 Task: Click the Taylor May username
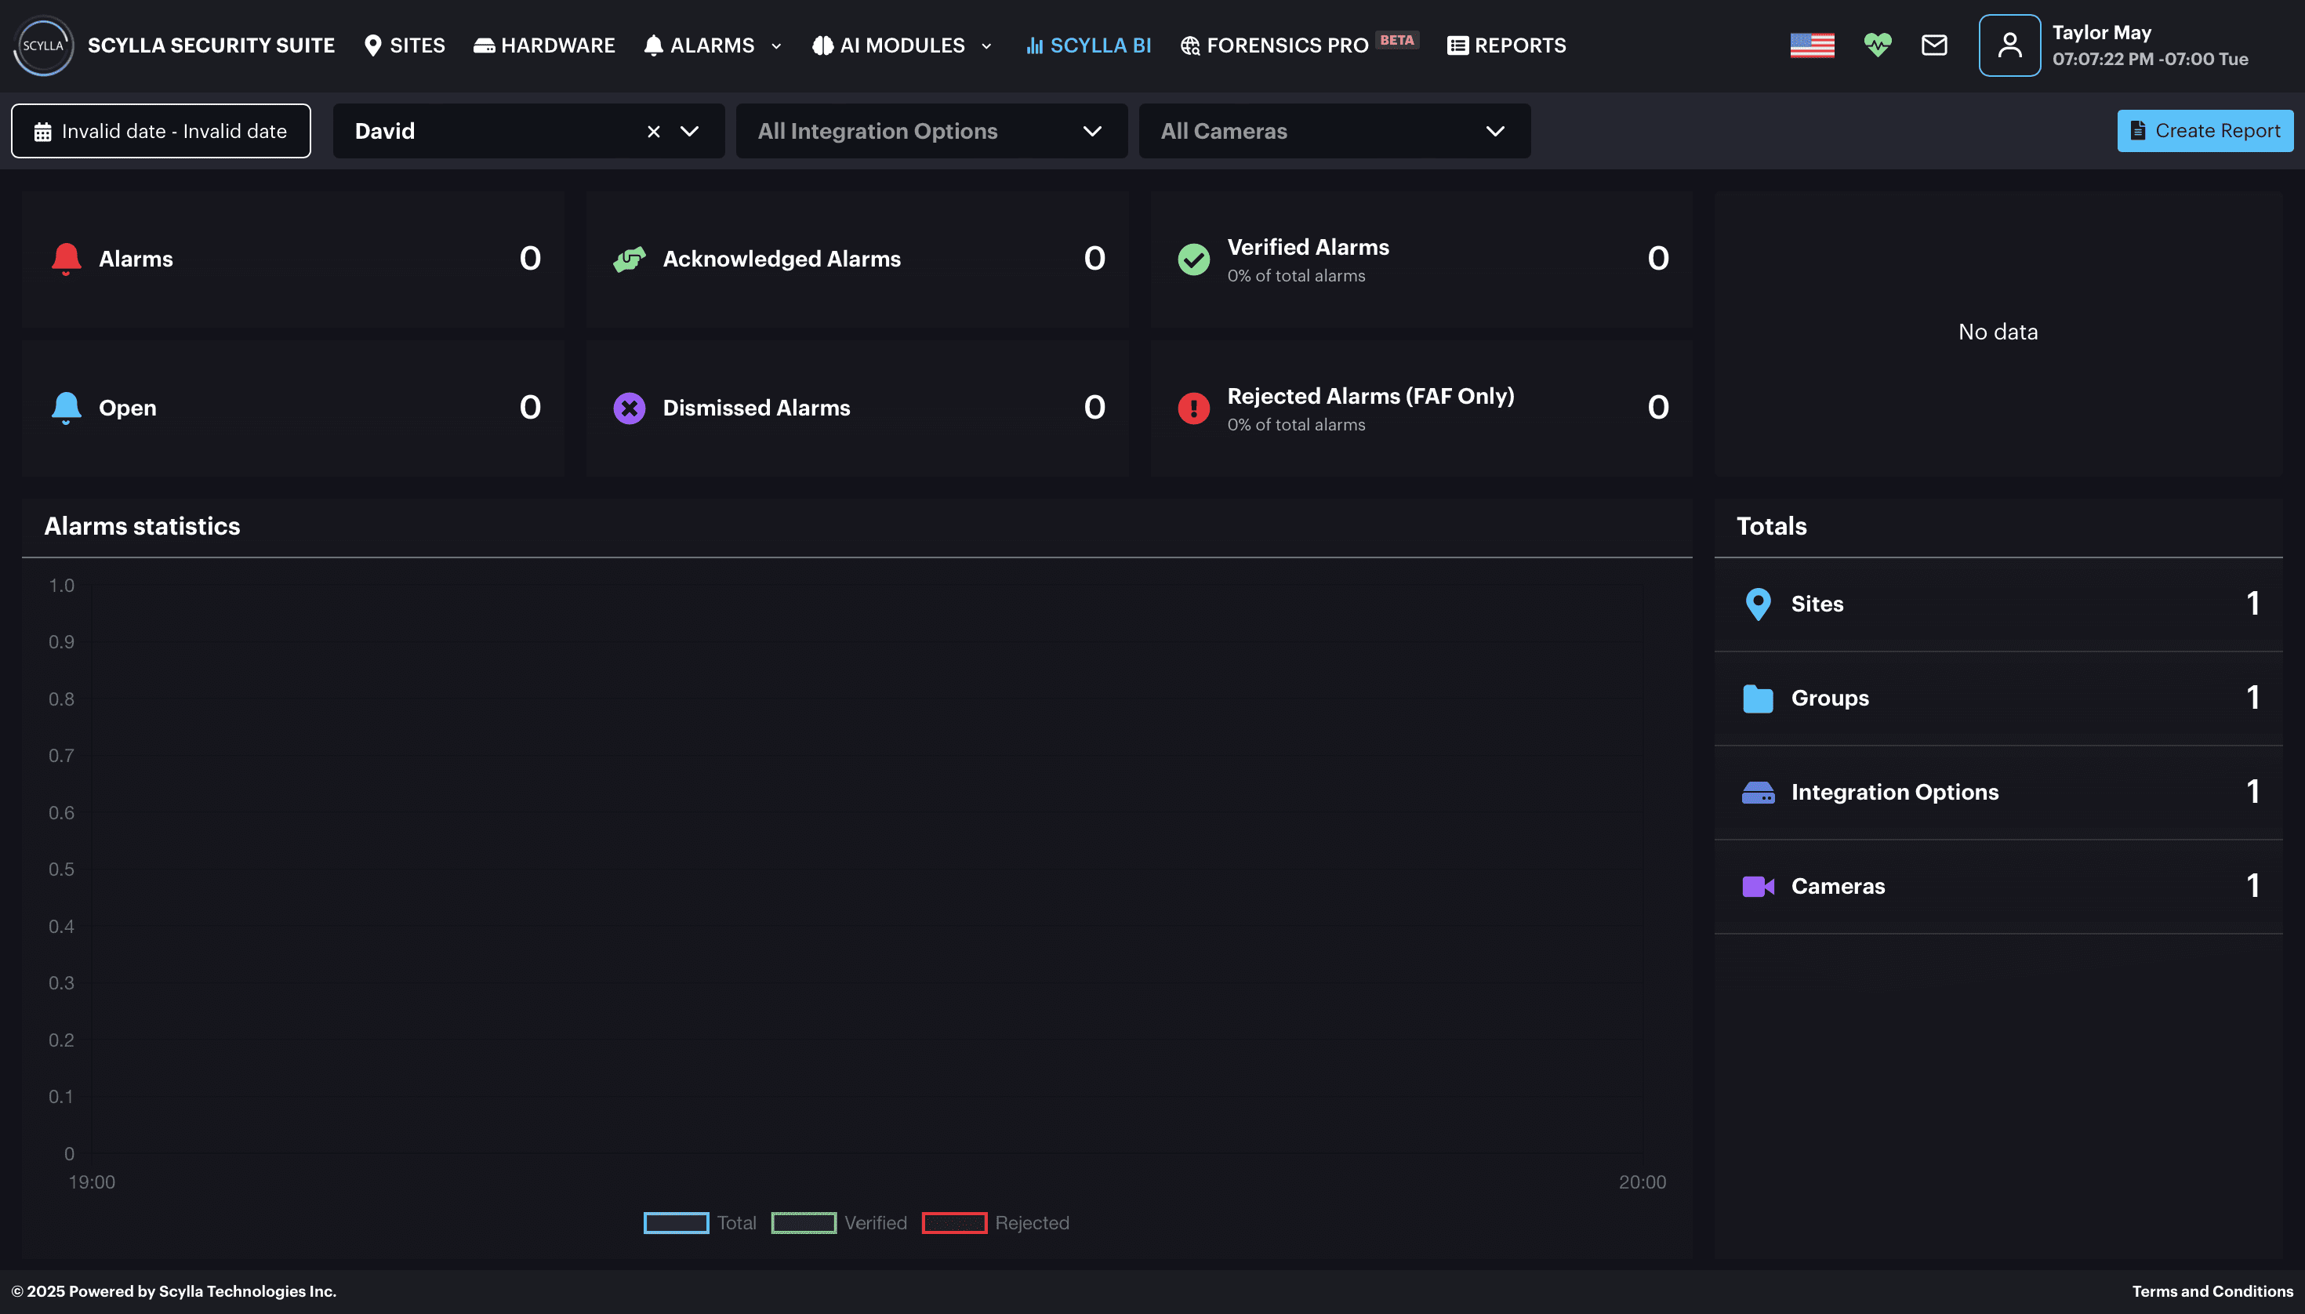click(x=2101, y=32)
